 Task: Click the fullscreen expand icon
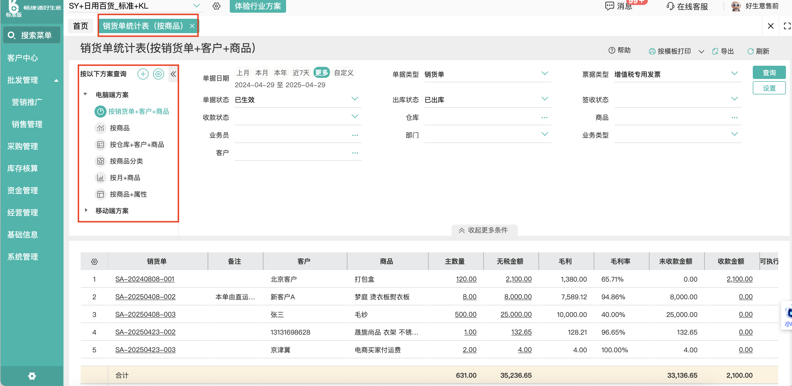(787, 26)
